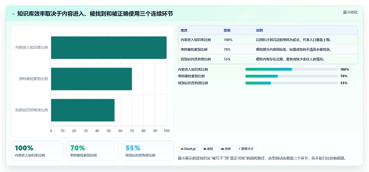Screen dimensions: 369x172
Task: Click the 表格 tag
Action: [208, 149]
